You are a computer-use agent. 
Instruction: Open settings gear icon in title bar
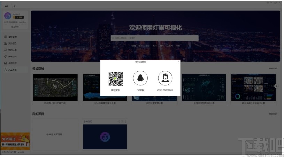268,3
